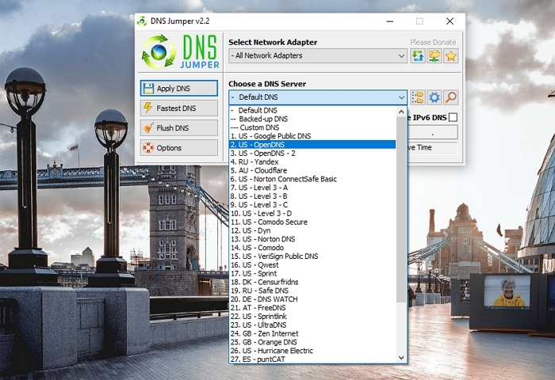Select US - Qwest server

[312, 265]
